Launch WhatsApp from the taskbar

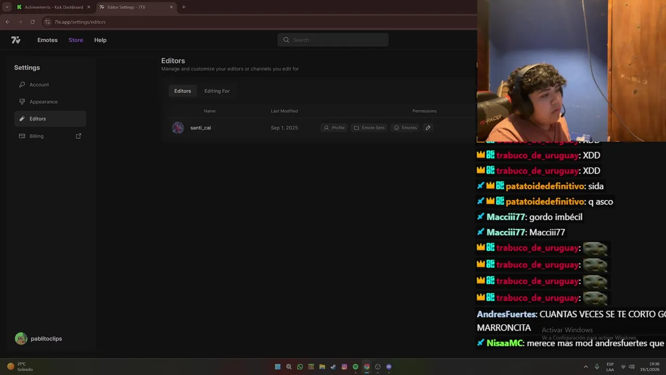[x=300, y=367]
